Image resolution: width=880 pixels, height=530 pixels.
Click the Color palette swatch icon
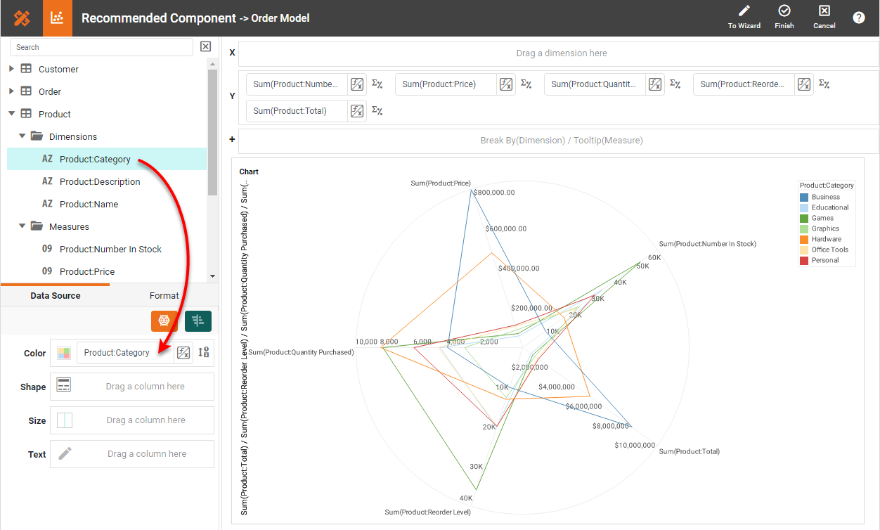(x=64, y=353)
